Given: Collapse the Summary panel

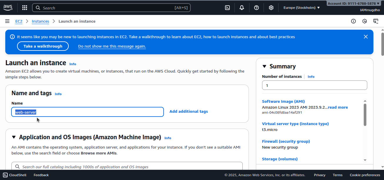Looking at the screenshot, I should 264,66.
